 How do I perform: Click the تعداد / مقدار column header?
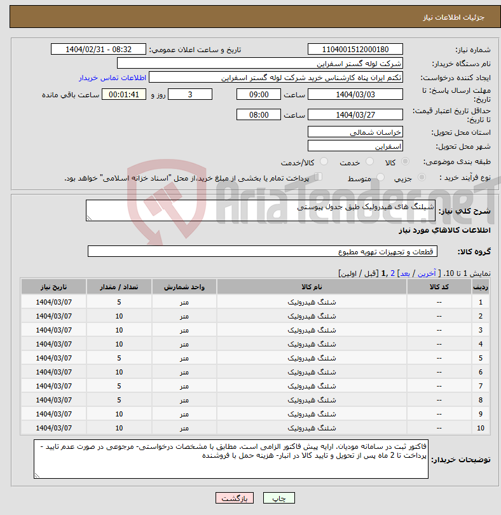(119, 287)
